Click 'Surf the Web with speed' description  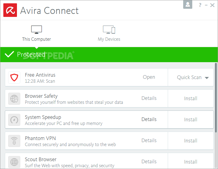[70, 166]
